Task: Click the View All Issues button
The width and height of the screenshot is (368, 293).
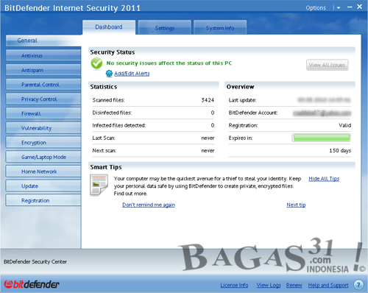Action: (327, 65)
